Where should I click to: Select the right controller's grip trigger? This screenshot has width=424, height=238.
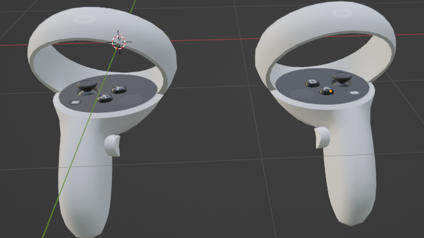(322, 138)
